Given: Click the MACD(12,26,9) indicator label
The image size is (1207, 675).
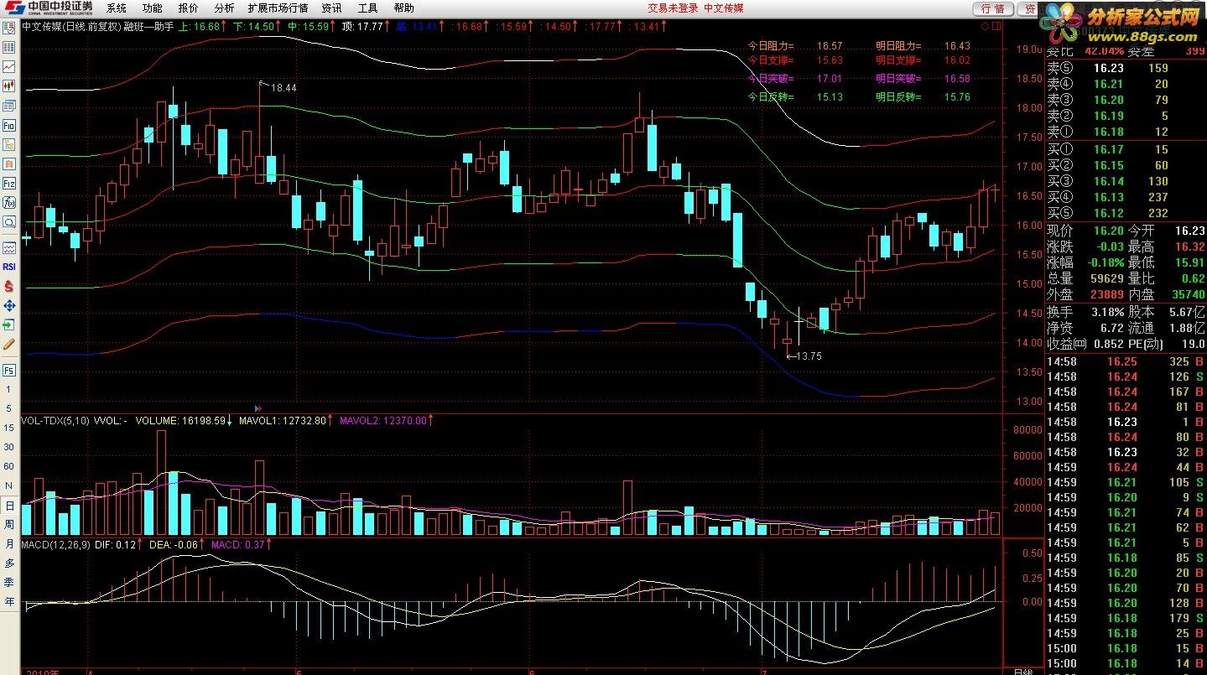Looking at the screenshot, I should coord(55,544).
